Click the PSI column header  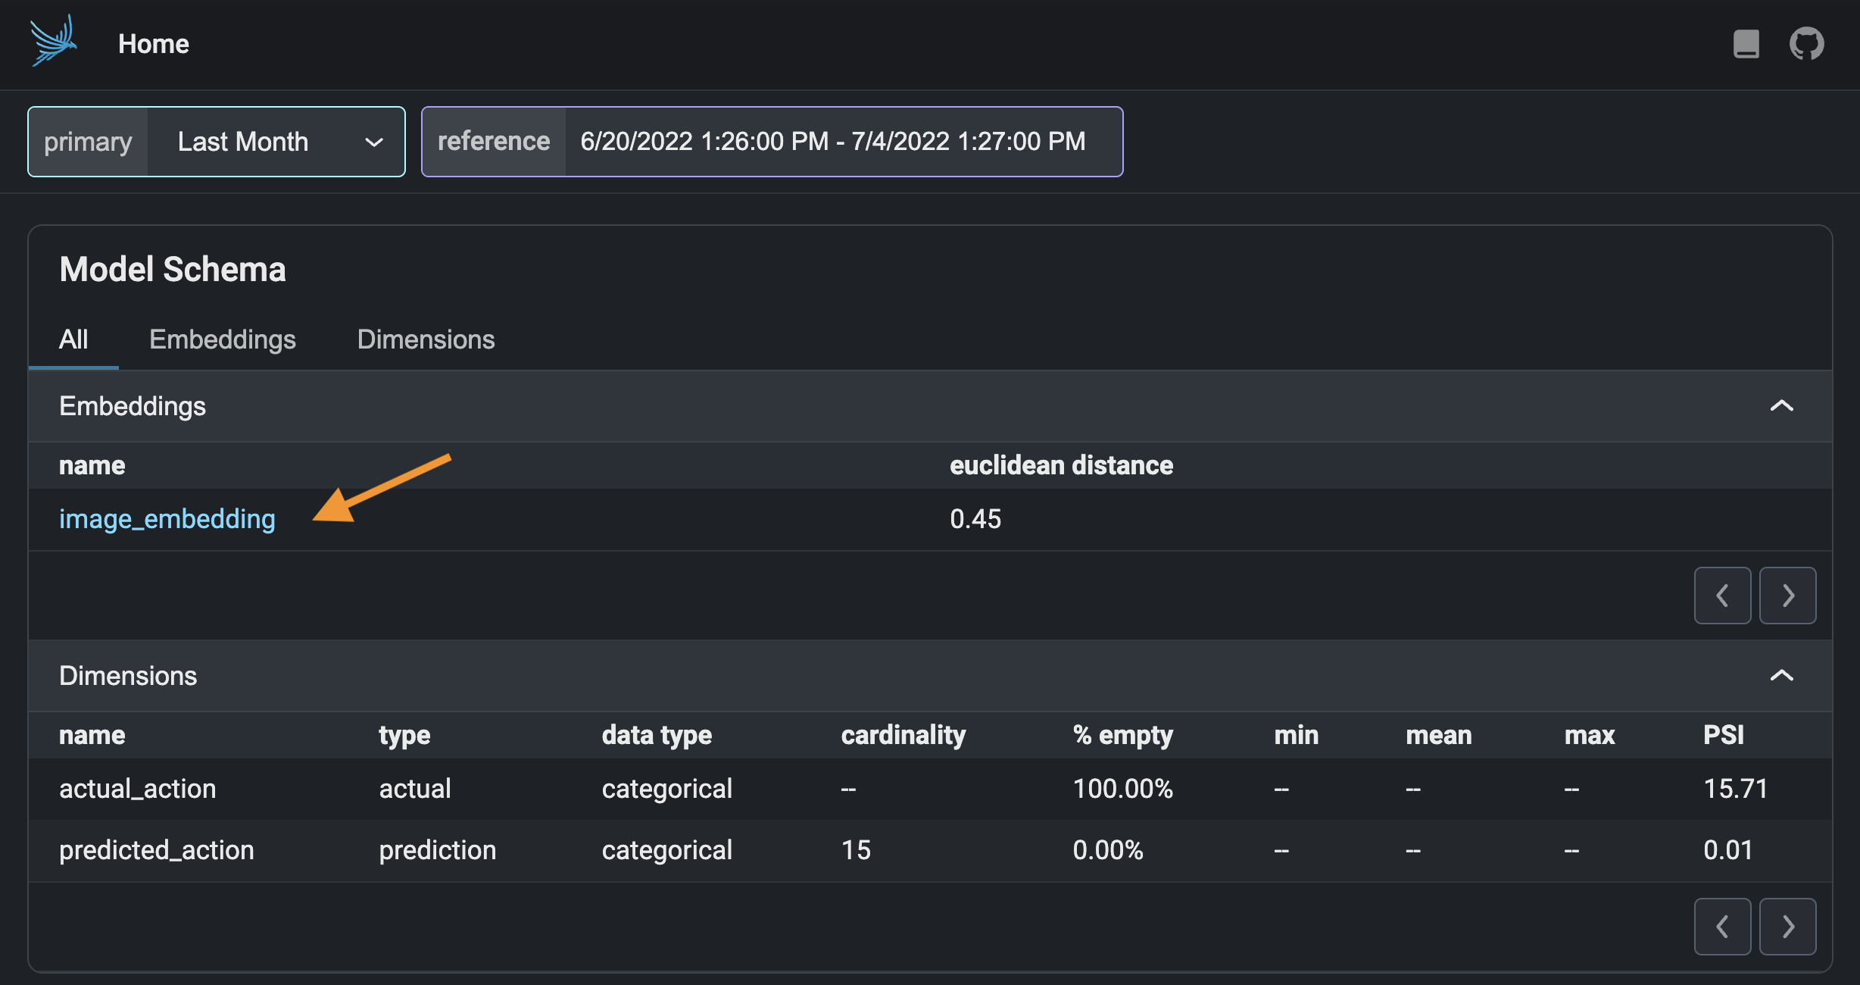coord(1723,735)
